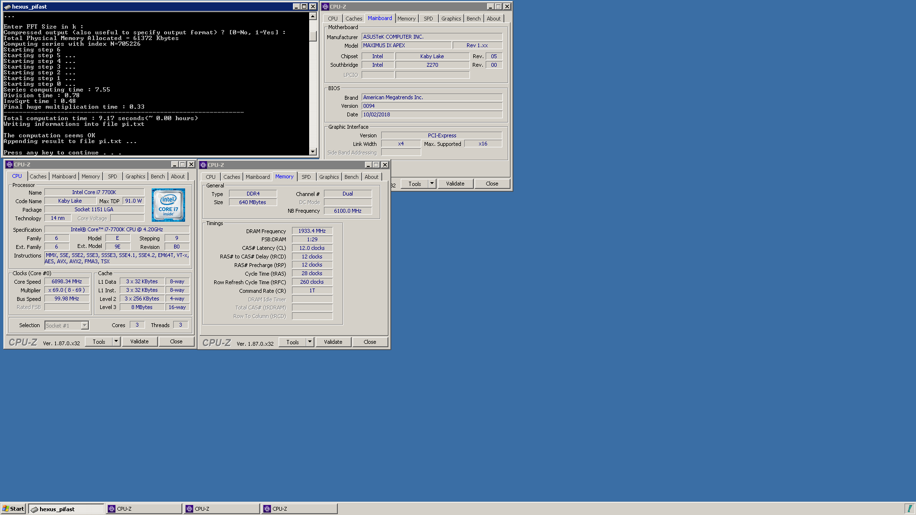Minimize the CPU-Z Memory window
916x515 pixels.
tap(368, 165)
